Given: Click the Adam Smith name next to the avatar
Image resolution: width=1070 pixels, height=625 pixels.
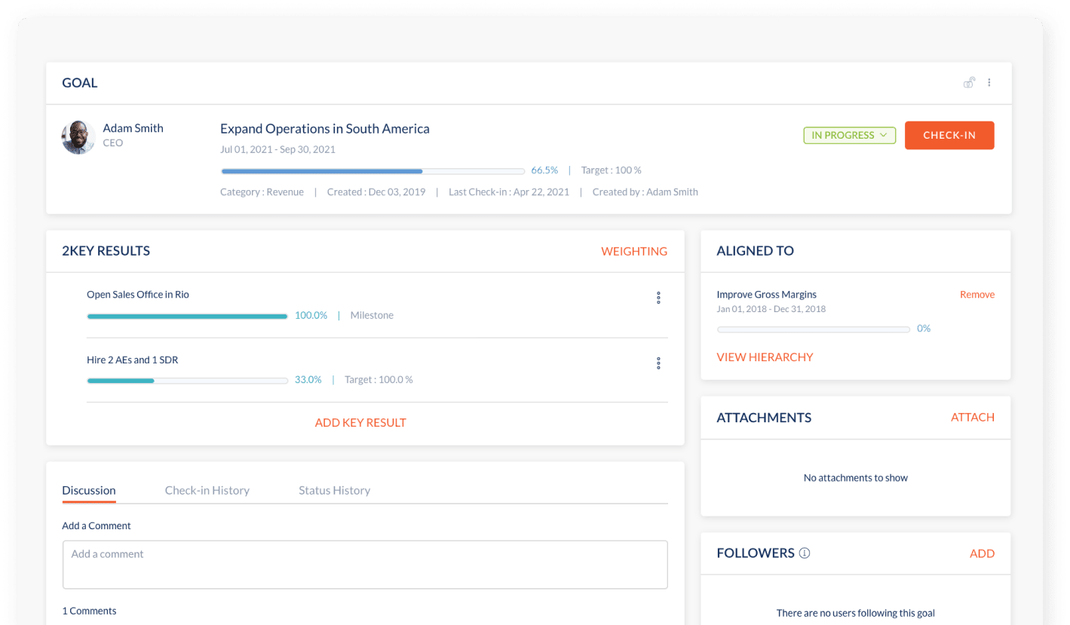Looking at the screenshot, I should (133, 128).
